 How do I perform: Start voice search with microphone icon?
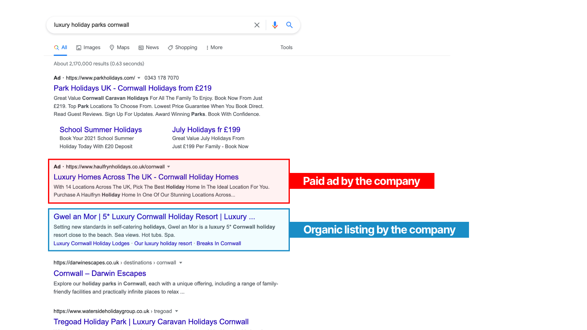tap(275, 25)
